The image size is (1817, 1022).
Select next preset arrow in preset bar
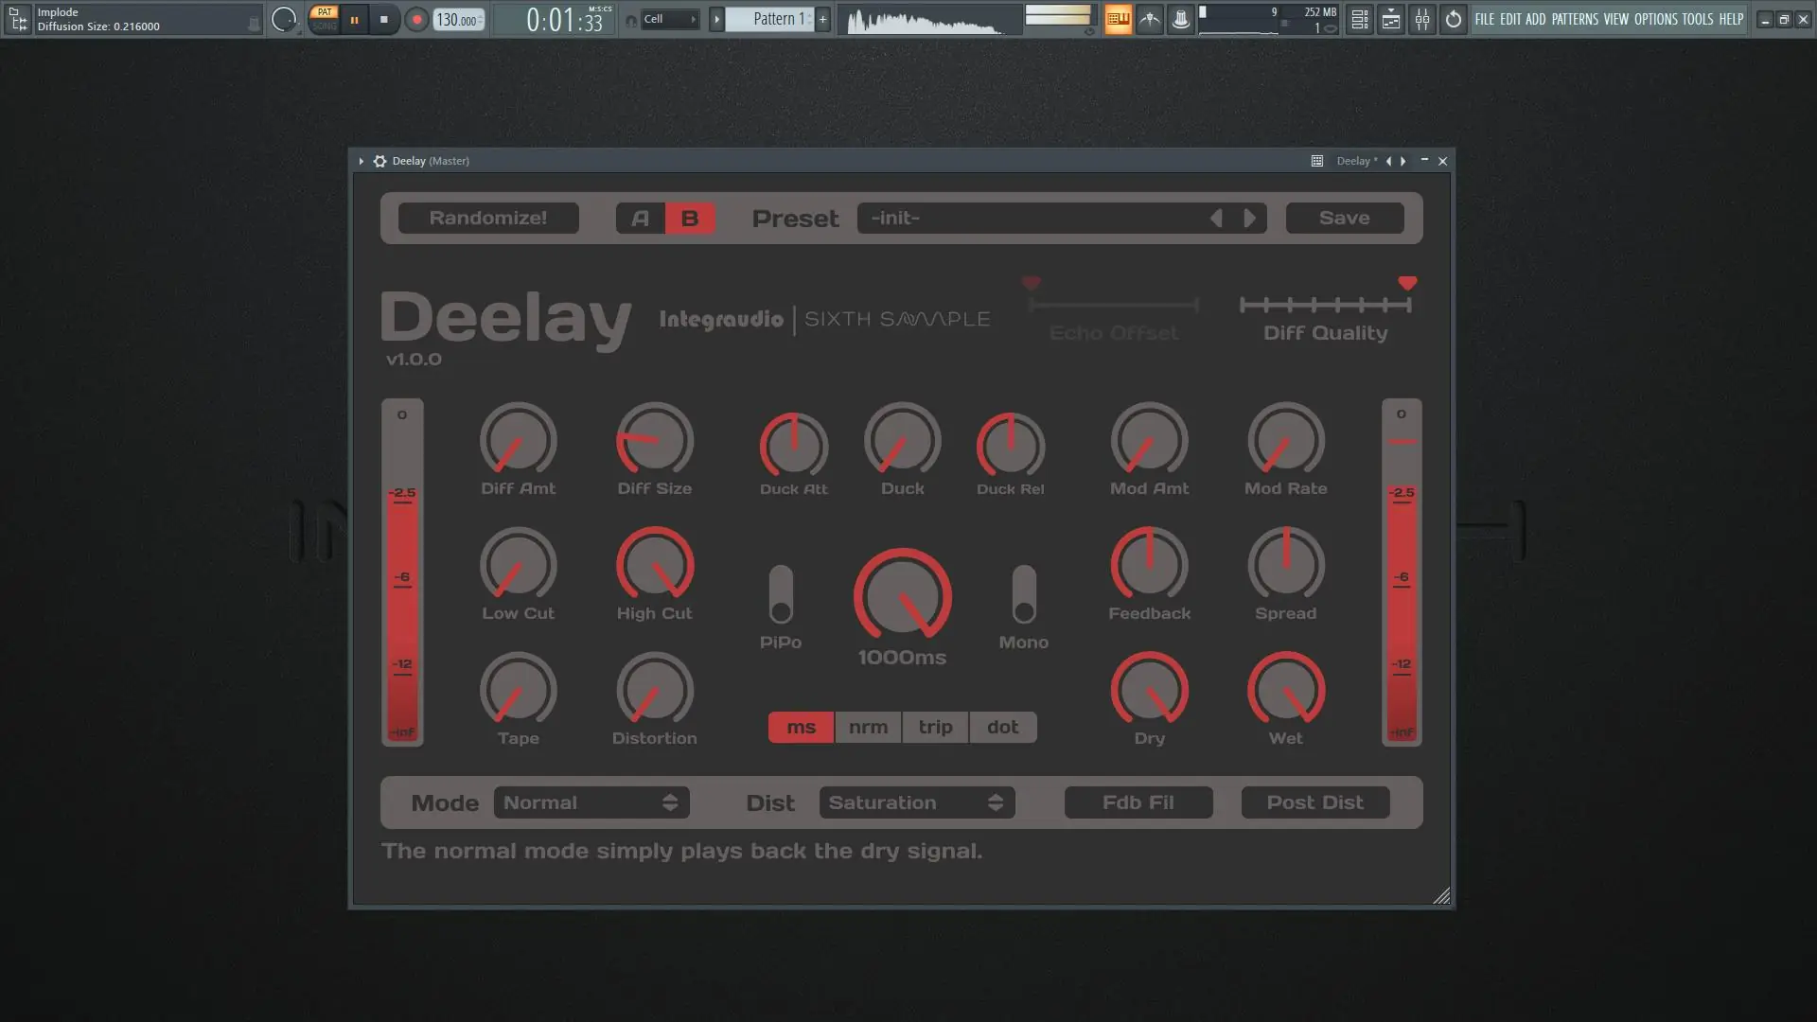(x=1249, y=219)
